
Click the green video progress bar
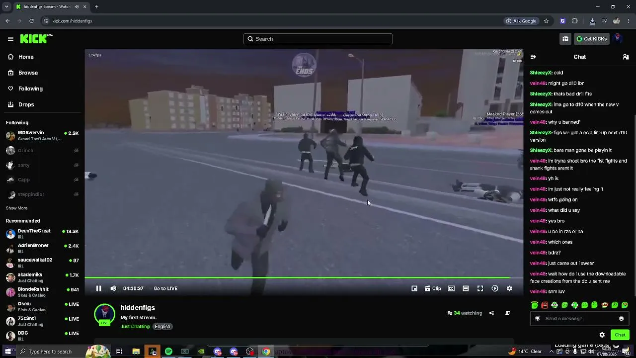[x=297, y=278]
